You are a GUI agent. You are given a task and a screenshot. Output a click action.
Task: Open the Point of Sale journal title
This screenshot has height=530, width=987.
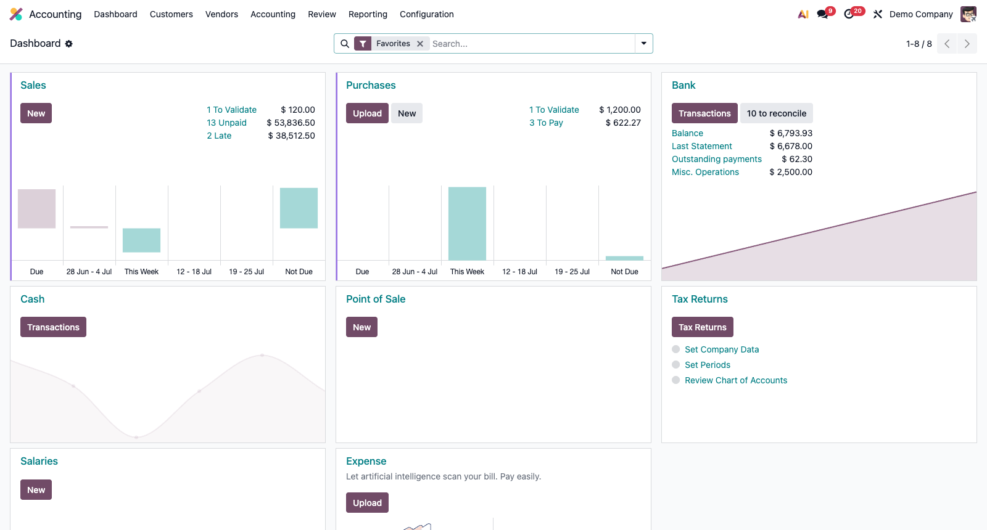pos(376,299)
